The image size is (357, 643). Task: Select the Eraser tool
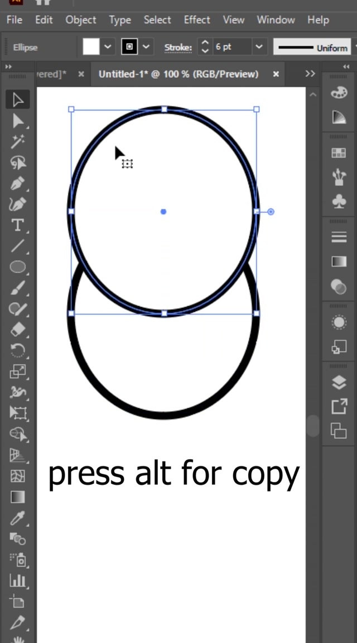click(18, 330)
